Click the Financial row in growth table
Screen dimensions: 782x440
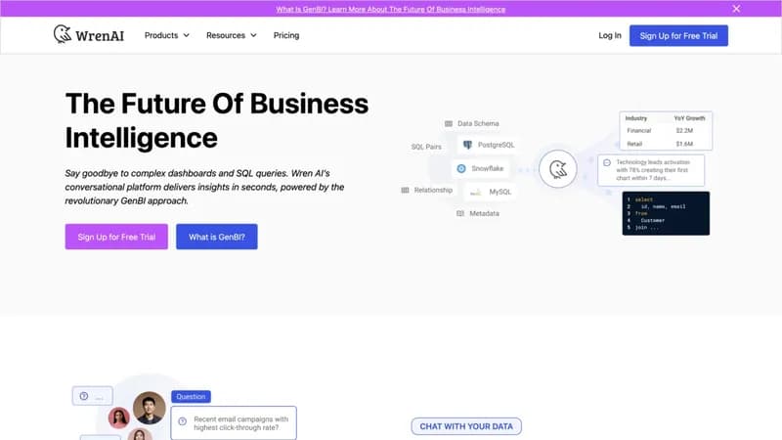pyautogui.click(x=666, y=131)
